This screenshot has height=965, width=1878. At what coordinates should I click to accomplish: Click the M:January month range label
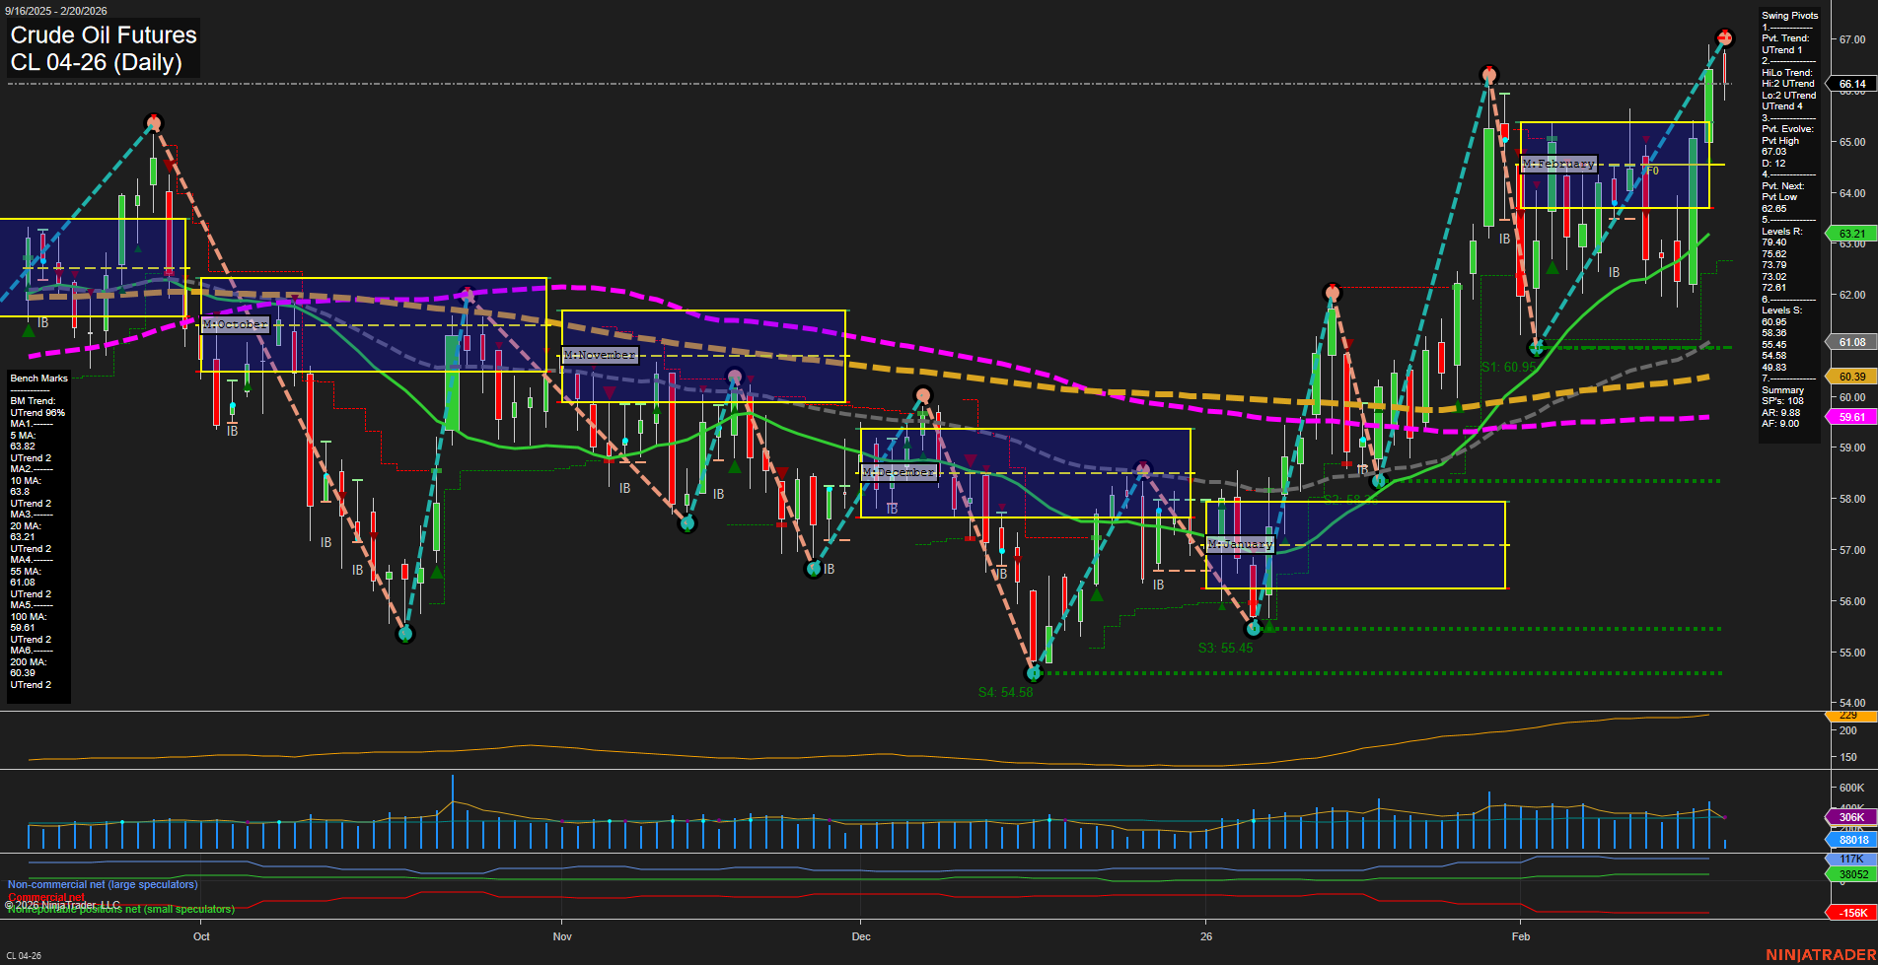pos(1241,543)
